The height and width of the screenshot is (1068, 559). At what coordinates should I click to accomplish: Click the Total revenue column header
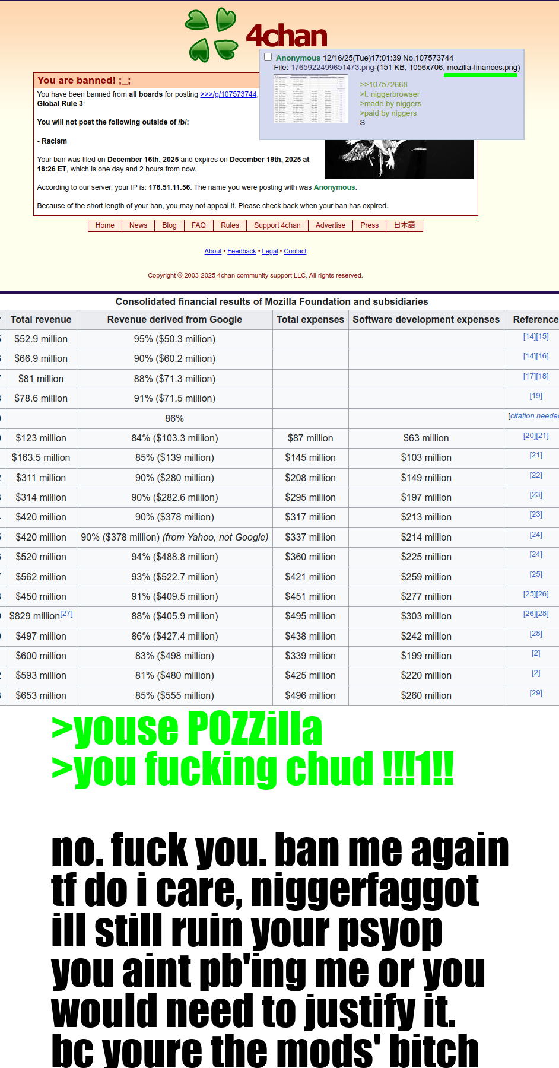point(41,319)
